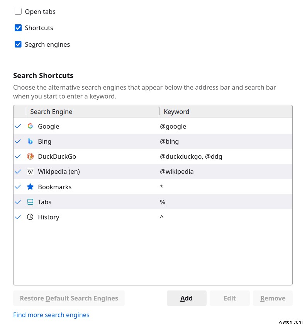Click the @wikipedia keyword cell
307x326 pixels.
click(177, 171)
